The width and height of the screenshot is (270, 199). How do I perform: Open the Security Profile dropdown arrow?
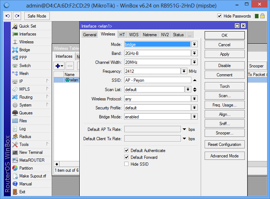pyautogui.click(x=194, y=108)
